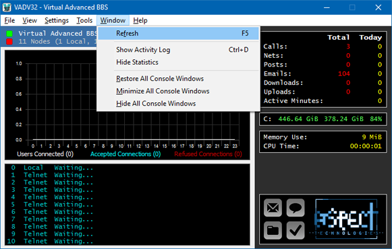Select Hide Statistics menu entry
The width and height of the screenshot is (392, 249).
coord(179,63)
